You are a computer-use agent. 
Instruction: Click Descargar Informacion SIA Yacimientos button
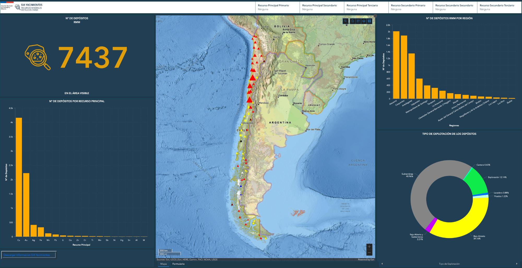point(28,255)
